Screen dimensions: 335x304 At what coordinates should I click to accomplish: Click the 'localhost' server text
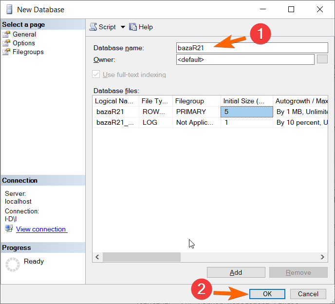[x=18, y=201]
